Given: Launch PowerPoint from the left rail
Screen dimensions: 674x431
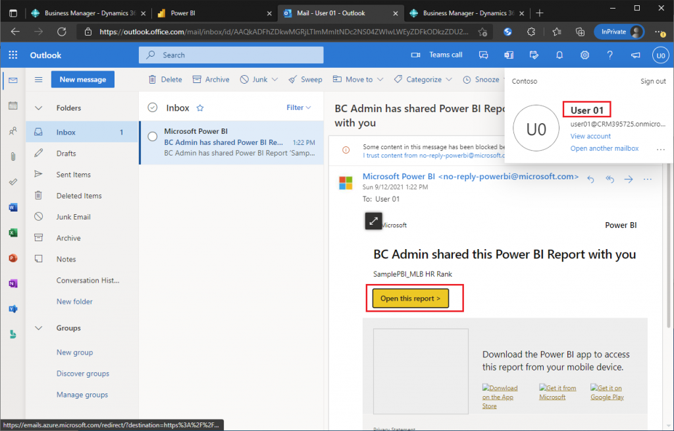Looking at the screenshot, I should 13,258.
